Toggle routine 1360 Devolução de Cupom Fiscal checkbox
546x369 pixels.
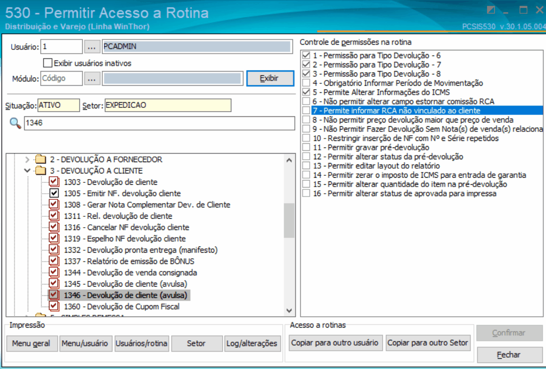coord(54,306)
